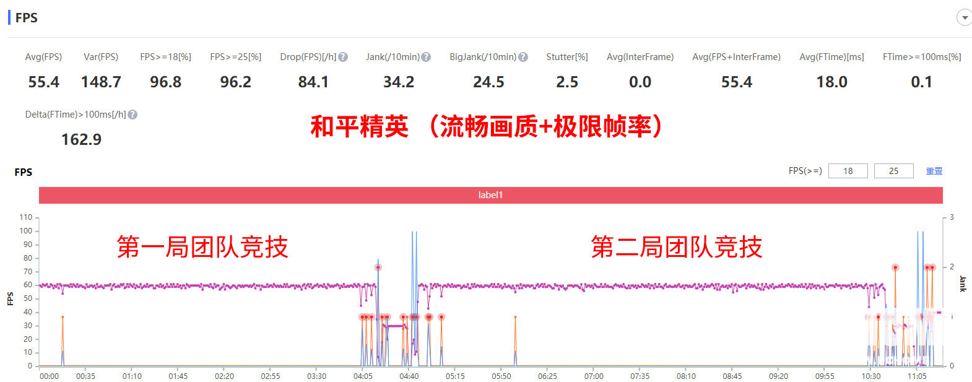Click the 55.4 value under Avg(FPS)
972x382 pixels.
[43, 82]
